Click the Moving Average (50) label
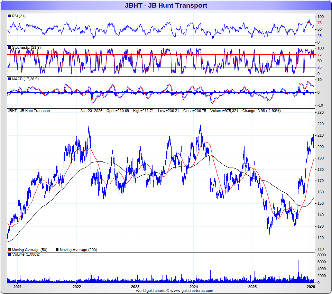Viewport: 332px width, 294px height. 30,250
